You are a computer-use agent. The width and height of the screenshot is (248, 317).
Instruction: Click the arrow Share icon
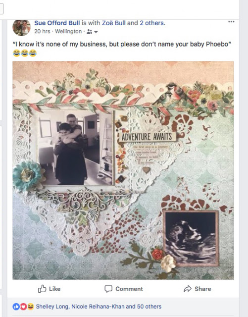(x=188, y=289)
